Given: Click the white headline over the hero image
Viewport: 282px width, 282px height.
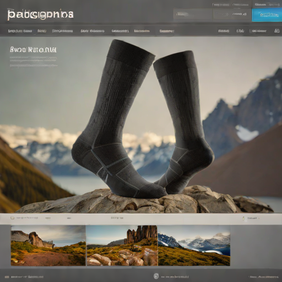Looking at the screenshot, I should click(33, 50).
